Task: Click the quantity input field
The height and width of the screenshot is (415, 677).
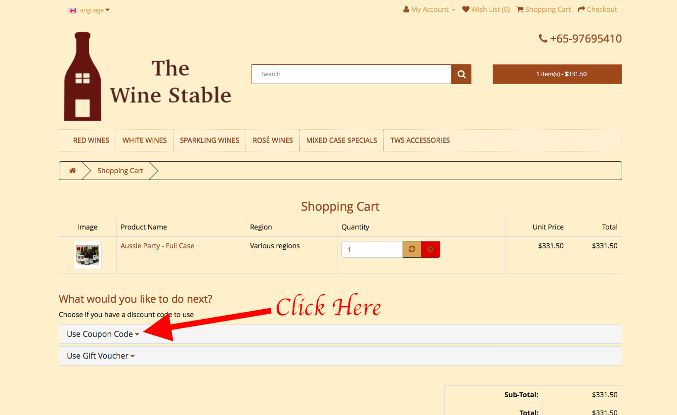Action: [x=372, y=249]
